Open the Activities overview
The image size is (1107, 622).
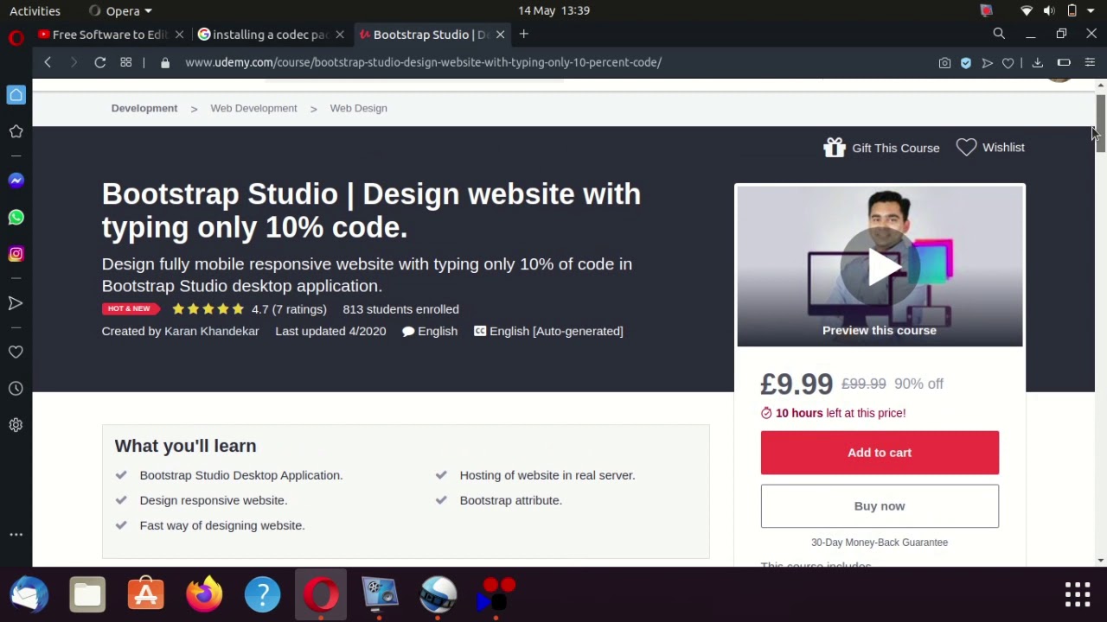pyautogui.click(x=35, y=10)
